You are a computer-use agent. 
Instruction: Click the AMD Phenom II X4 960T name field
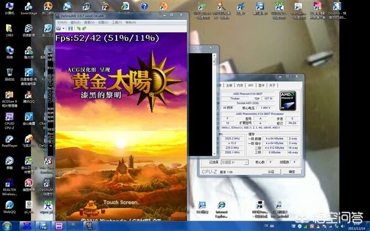click(248, 94)
